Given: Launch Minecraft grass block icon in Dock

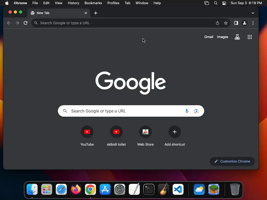Looking at the screenshot, I should point(214,189).
